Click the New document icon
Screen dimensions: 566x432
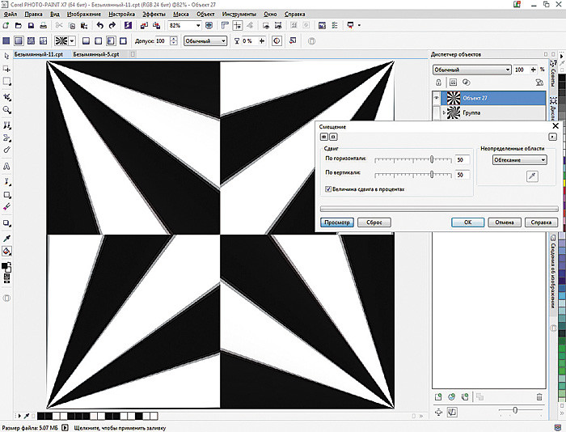(6, 25)
